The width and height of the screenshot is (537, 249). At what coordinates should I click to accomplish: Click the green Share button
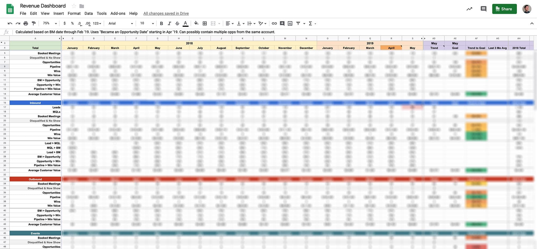click(x=504, y=9)
